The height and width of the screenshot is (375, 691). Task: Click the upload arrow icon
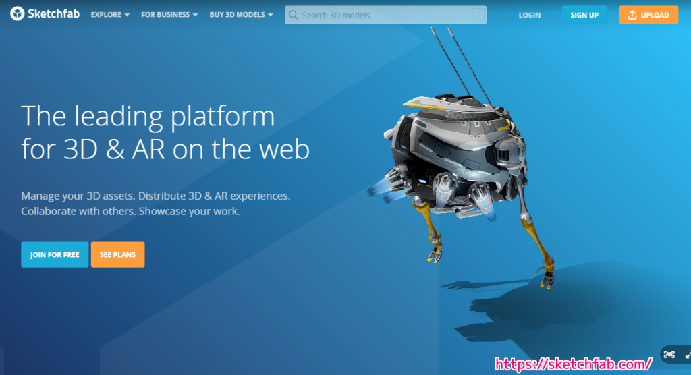[632, 15]
